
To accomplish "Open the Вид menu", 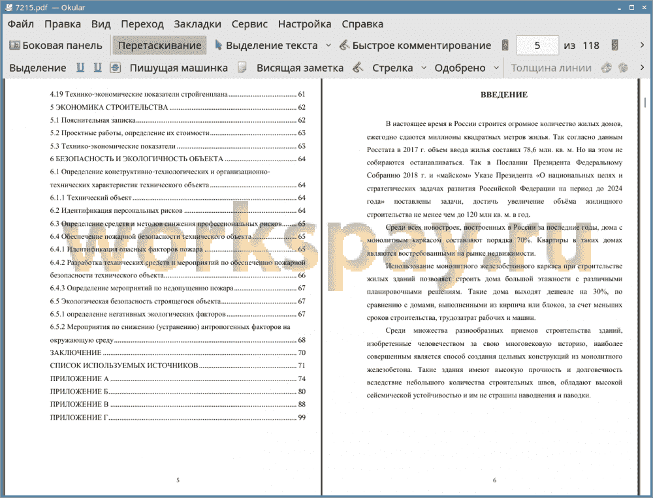I will click(x=101, y=24).
